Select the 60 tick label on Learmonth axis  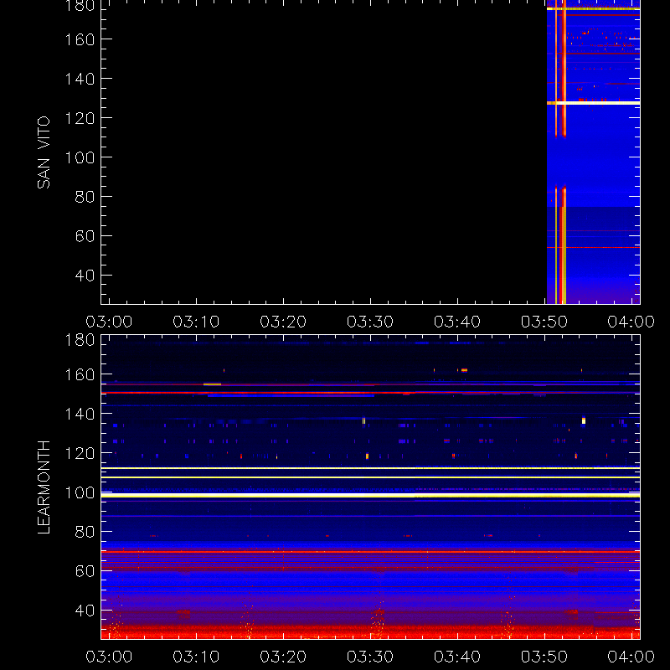(x=85, y=571)
